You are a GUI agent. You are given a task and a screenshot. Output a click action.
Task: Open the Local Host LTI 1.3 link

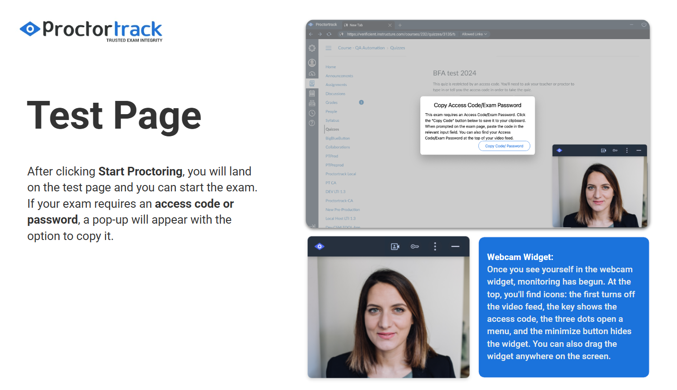pos(340,219)
